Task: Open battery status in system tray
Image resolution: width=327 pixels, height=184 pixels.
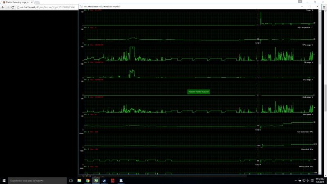Action: [300, 181]
